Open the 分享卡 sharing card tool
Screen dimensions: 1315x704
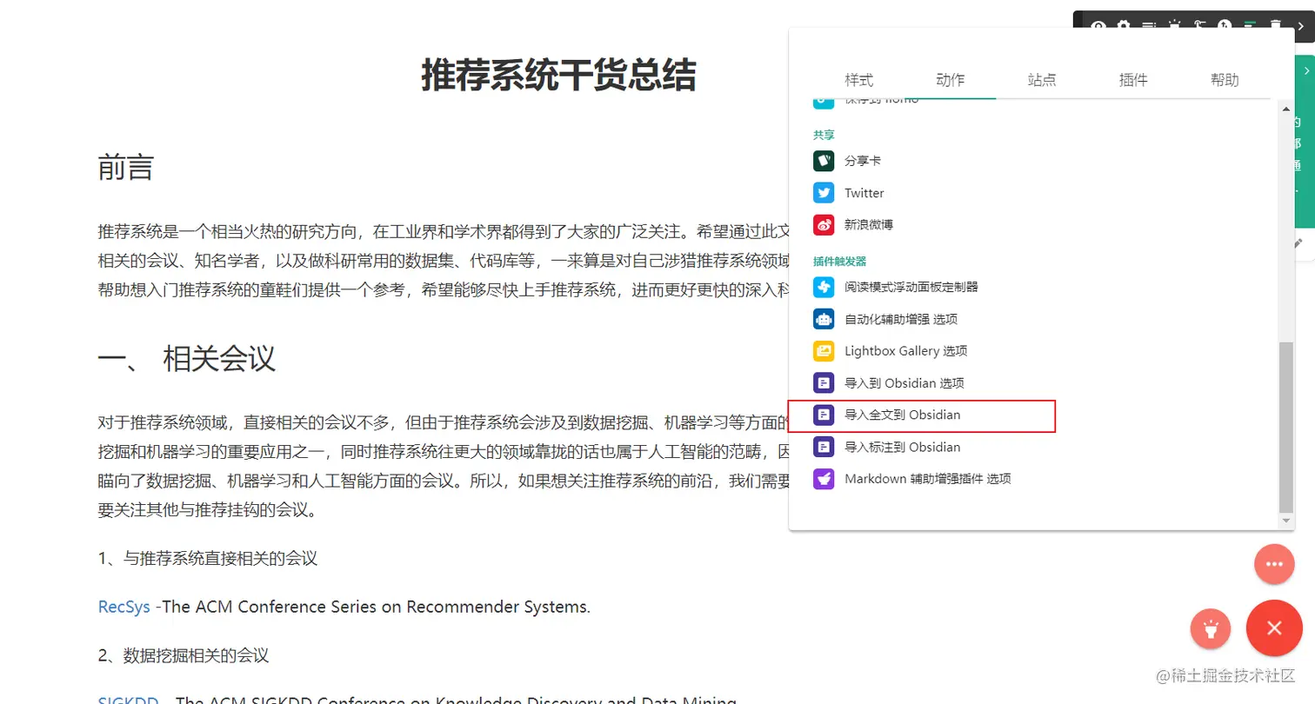(860, 161)
